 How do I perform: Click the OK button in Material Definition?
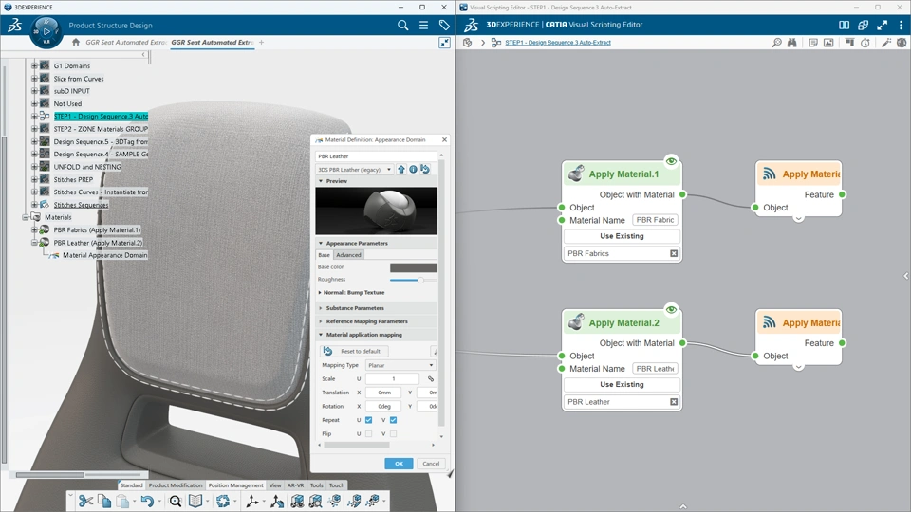click(x=399, y=464)
